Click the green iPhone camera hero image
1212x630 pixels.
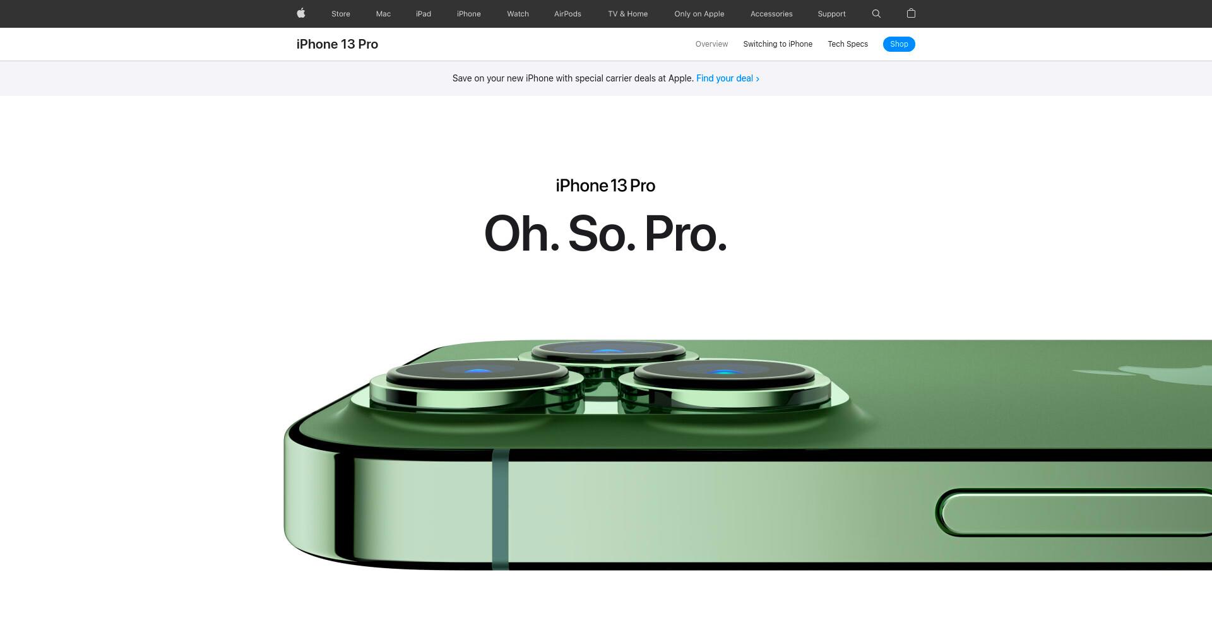[748, 455]
